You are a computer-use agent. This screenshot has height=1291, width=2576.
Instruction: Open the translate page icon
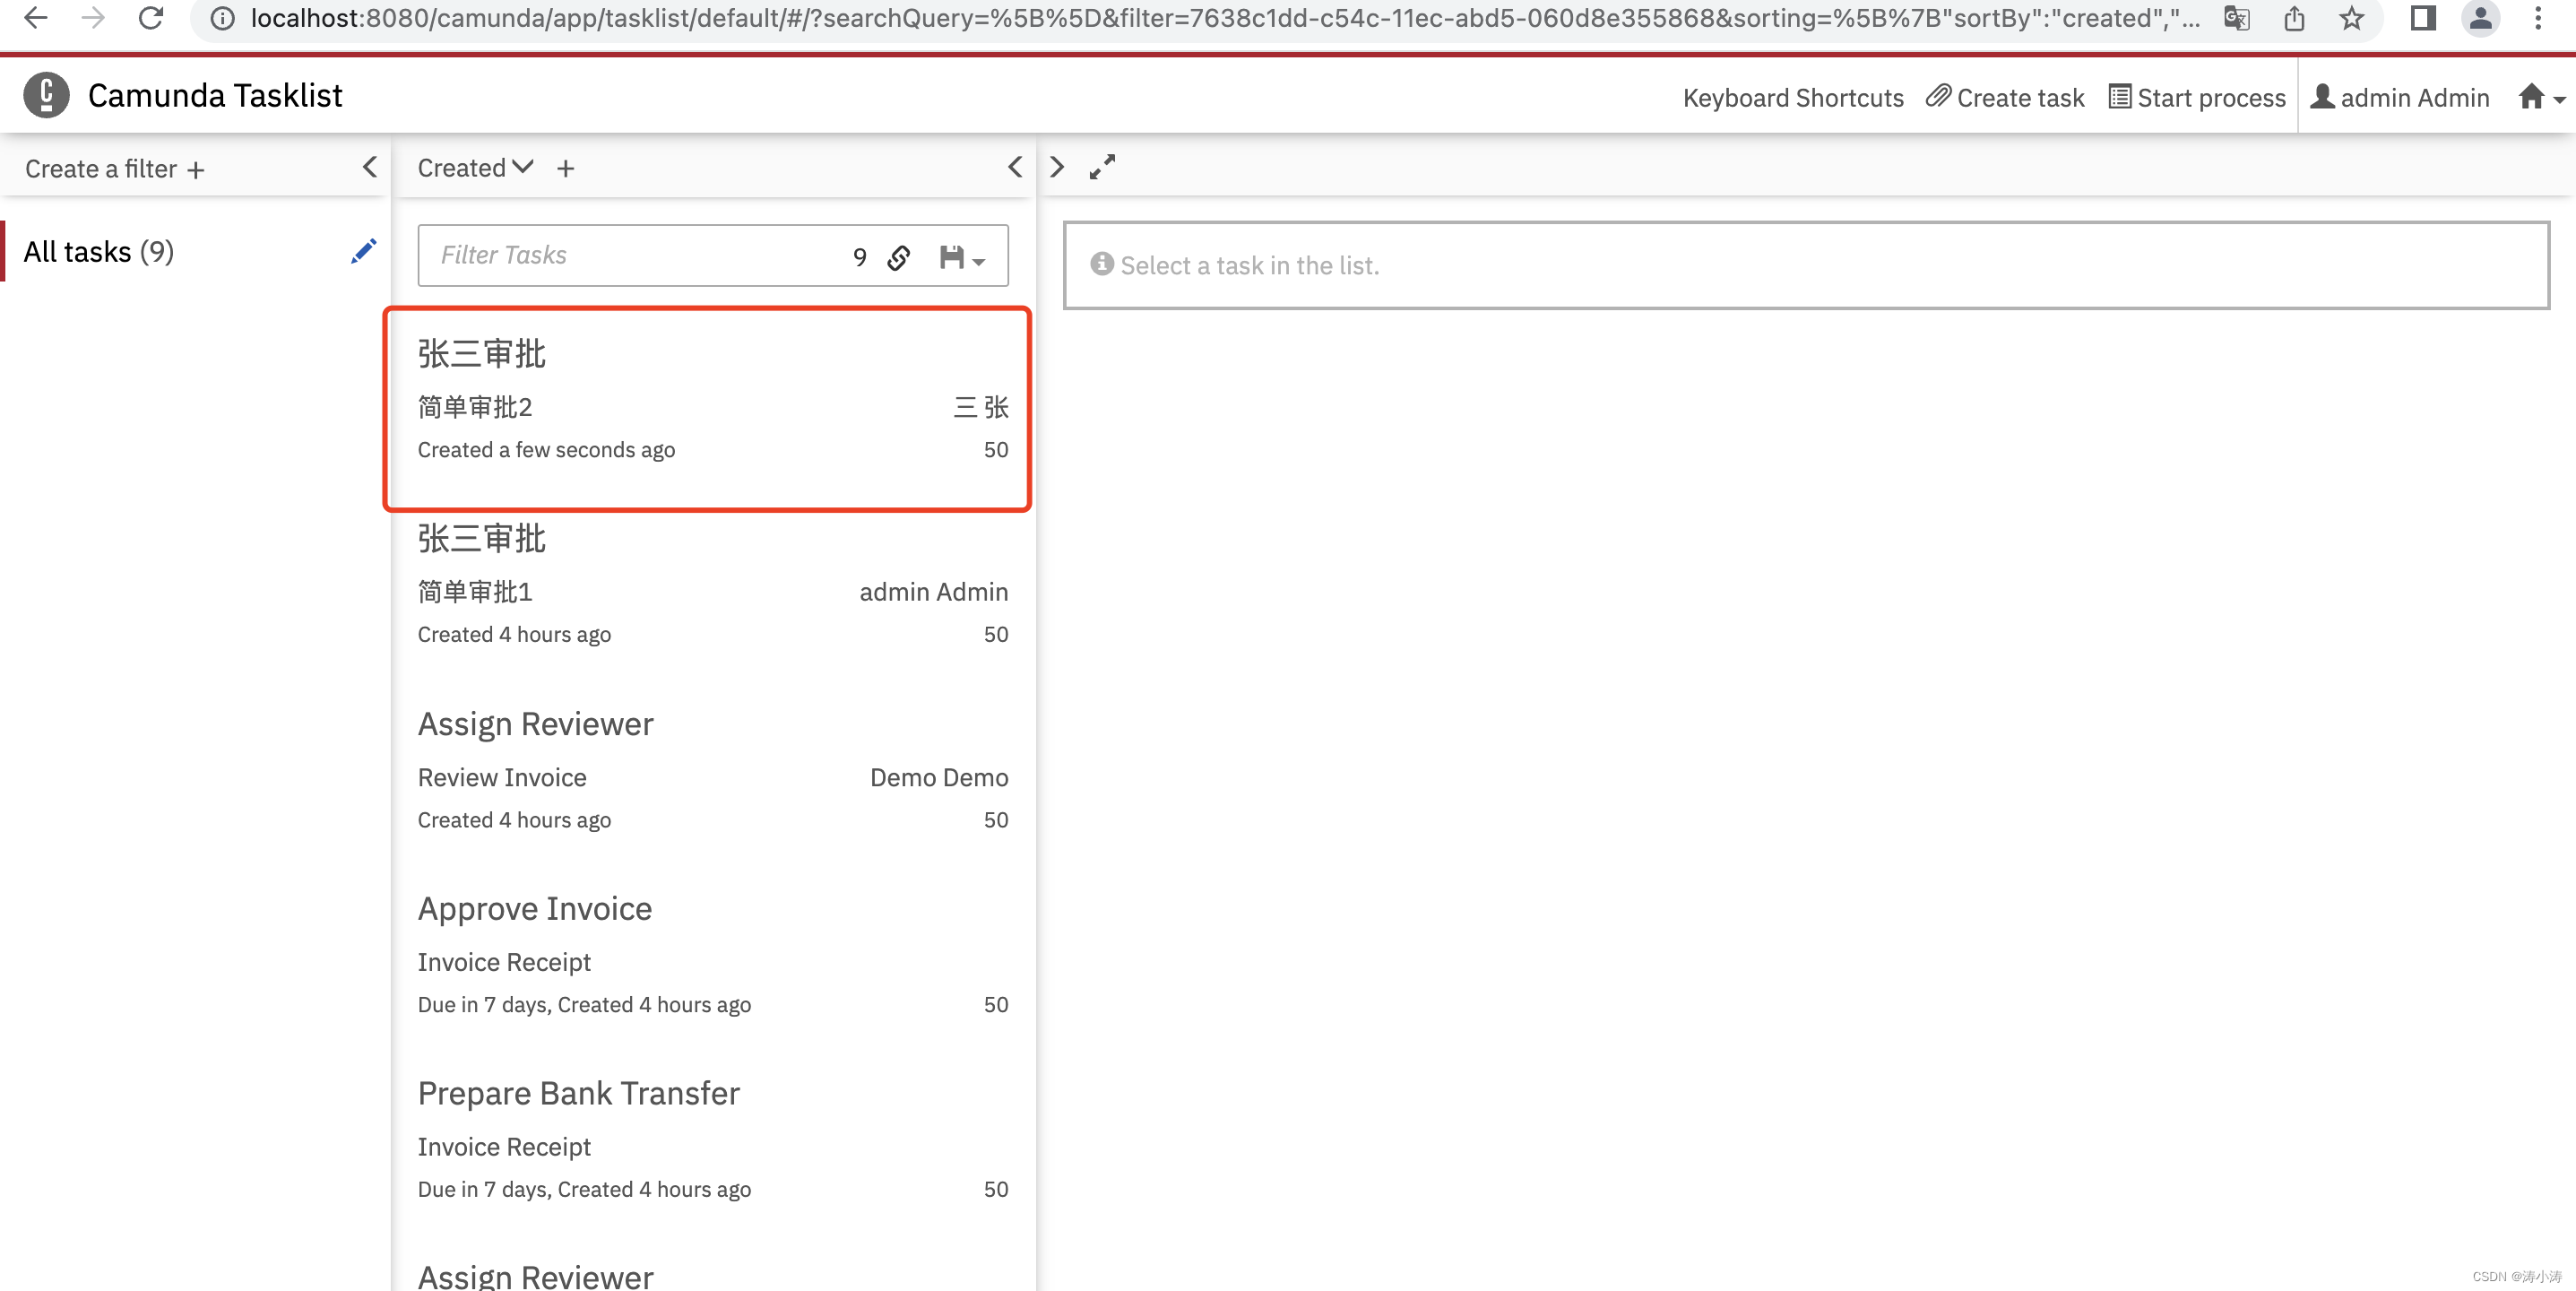(x=2236, y=18)
